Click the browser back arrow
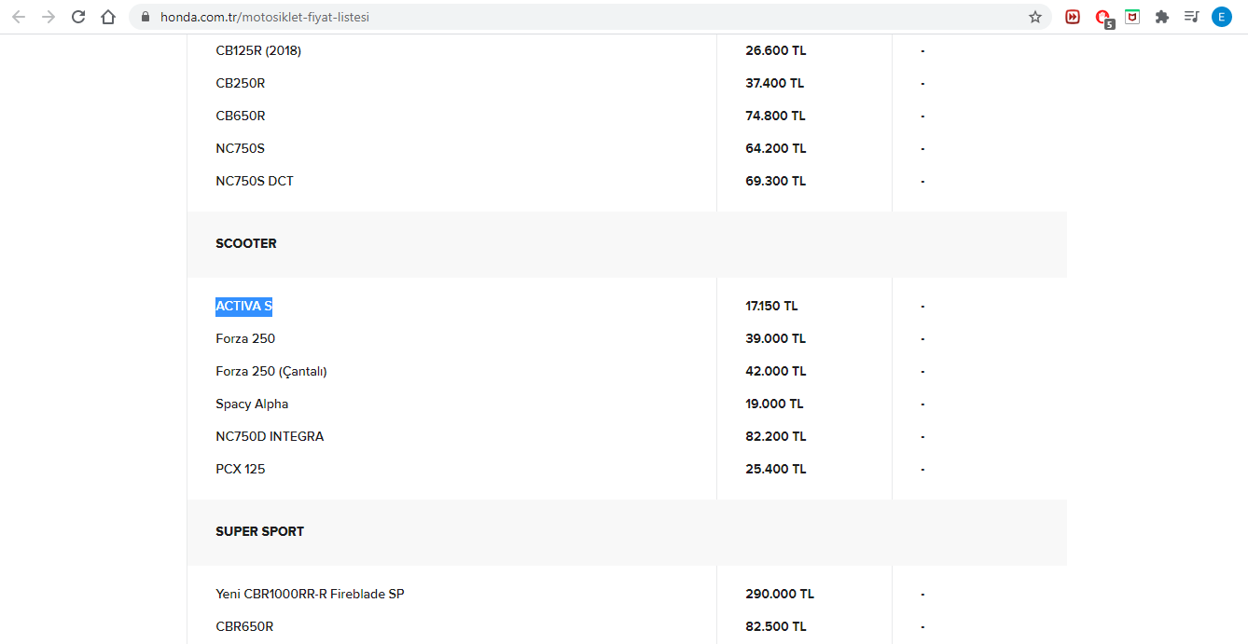This screenshot has height=644, width=1248. (19, 17)
